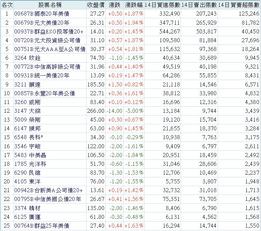Select 3147 大綜 stock name

[27, 111]
